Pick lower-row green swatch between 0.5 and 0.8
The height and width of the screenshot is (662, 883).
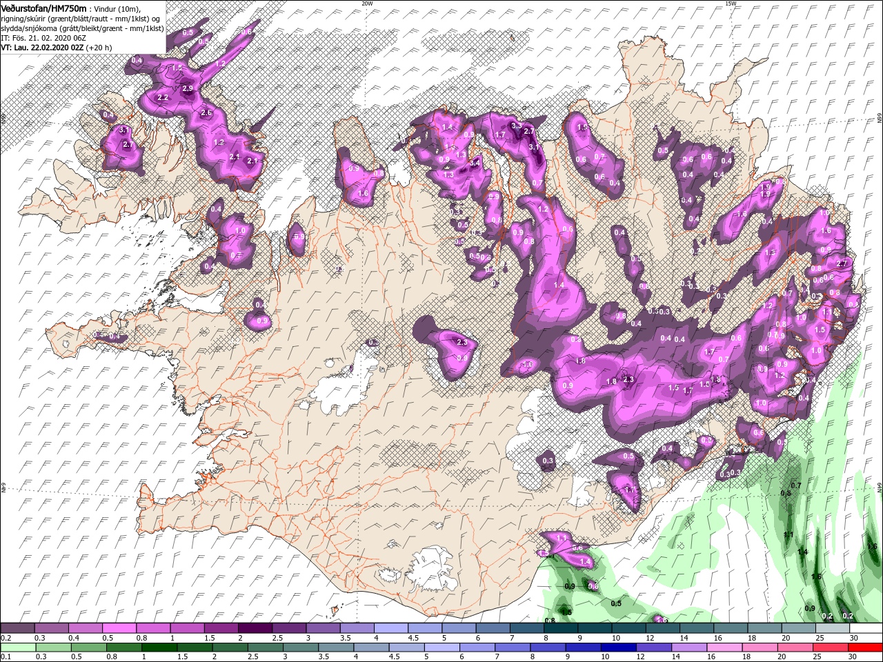coord(88,648)
